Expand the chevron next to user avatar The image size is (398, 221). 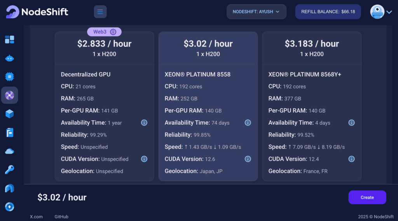pos(389,12)
